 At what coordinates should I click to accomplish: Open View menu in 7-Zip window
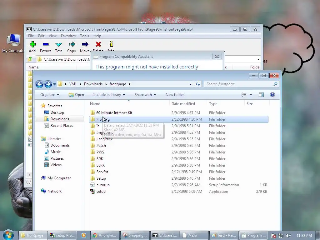(52, 36)
